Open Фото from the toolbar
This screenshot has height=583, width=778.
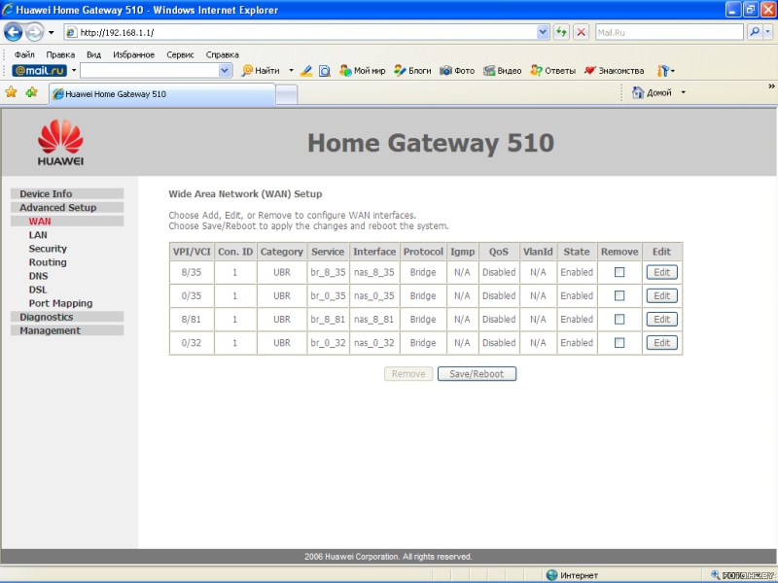[x=457, y=70]
